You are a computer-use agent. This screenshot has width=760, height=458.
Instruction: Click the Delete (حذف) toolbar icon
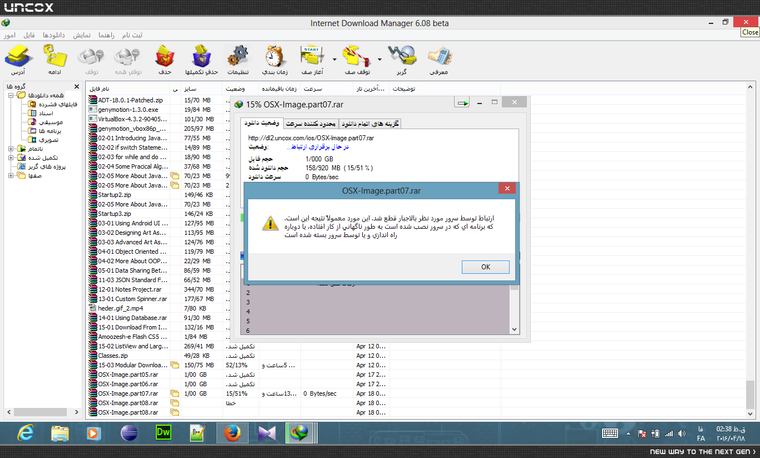coord(165,56)
